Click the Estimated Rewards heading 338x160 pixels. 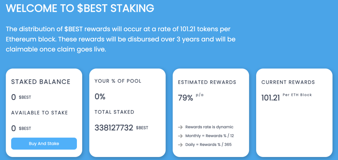point(207,82)
